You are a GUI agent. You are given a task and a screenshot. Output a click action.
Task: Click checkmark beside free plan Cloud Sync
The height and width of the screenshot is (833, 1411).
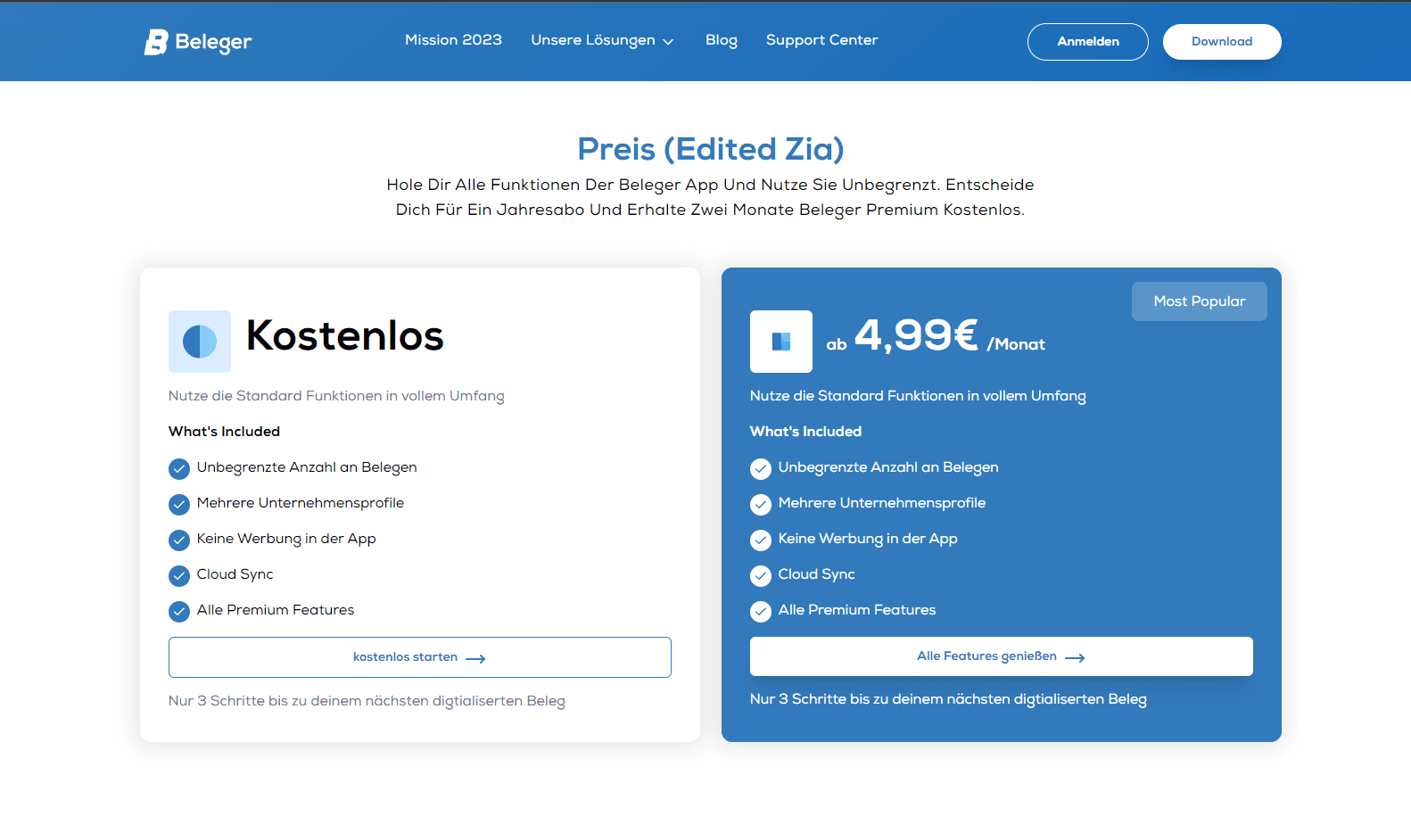179,575
